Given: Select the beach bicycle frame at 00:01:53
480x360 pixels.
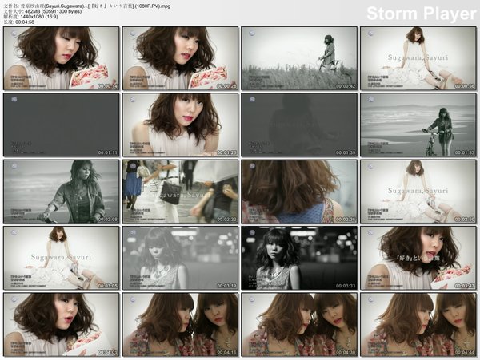Looking at the screenshot, I should pyautogui.click(x=418, y=125).
